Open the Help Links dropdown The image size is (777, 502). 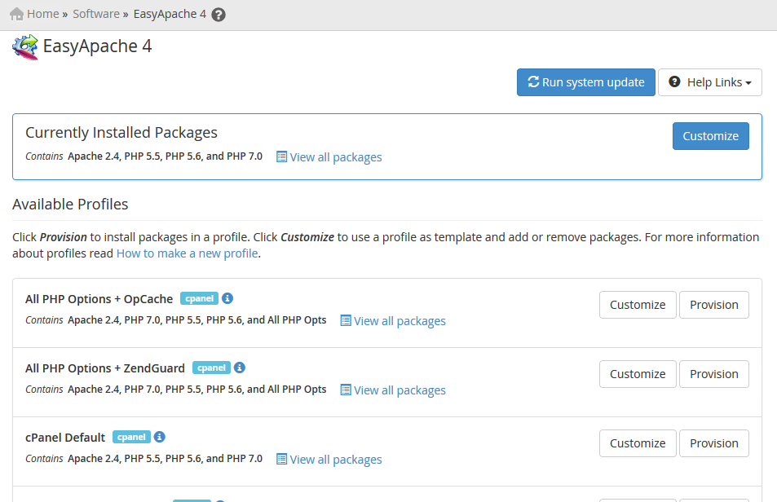tap(710, 82)
